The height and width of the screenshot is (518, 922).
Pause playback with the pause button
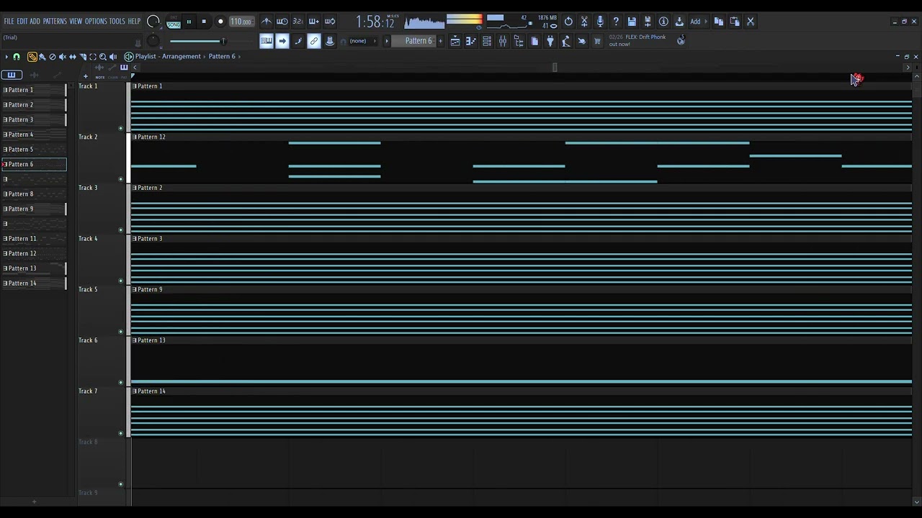189,22
